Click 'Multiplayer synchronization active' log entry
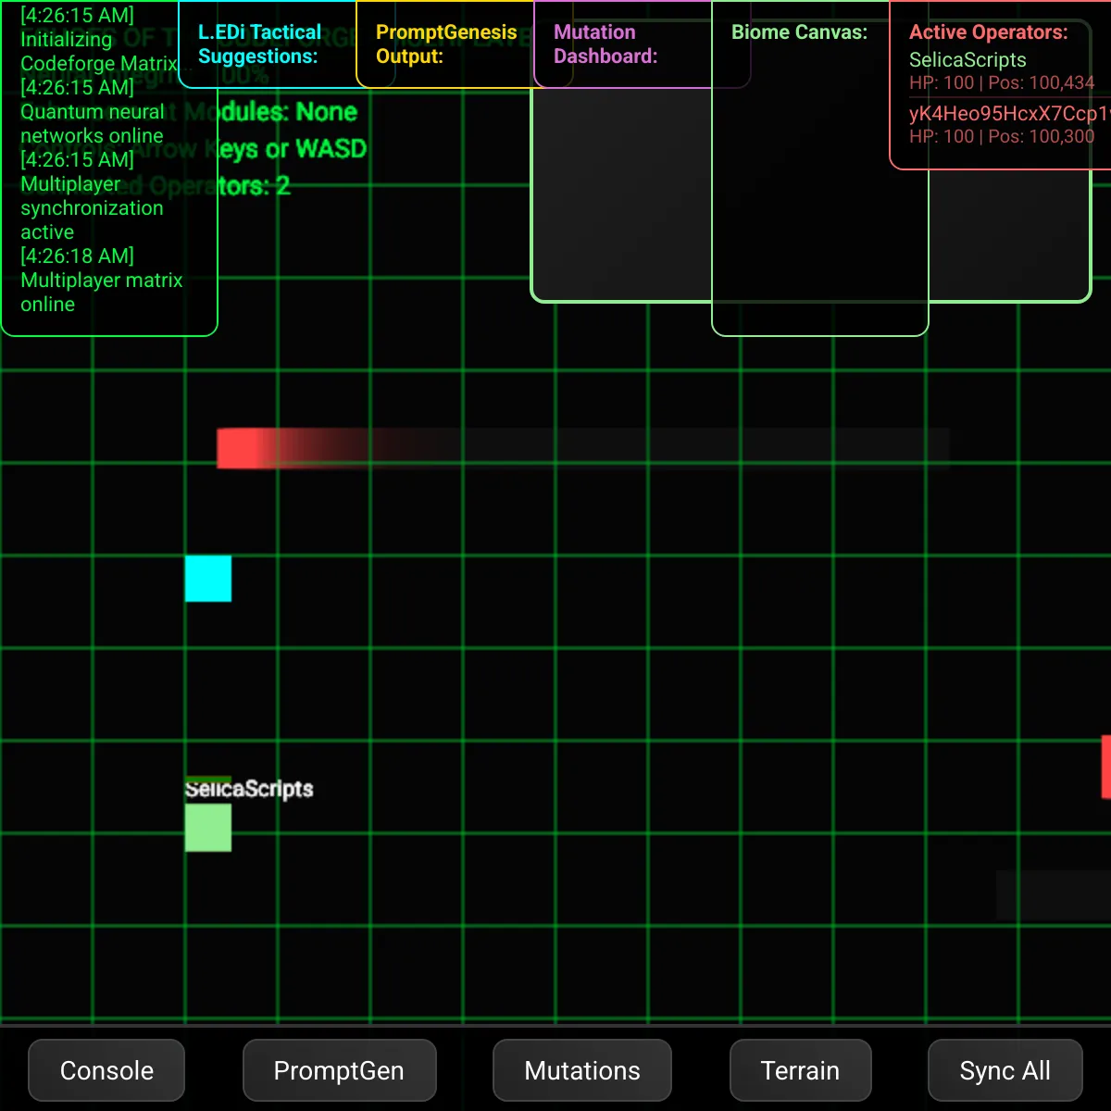 tap(92, 208)
